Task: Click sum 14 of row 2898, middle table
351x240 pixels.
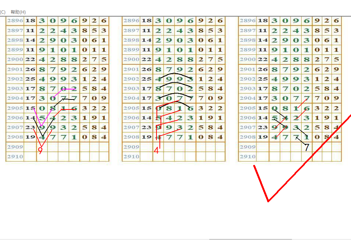Action: pyautogui.click(x=147, y=40)
